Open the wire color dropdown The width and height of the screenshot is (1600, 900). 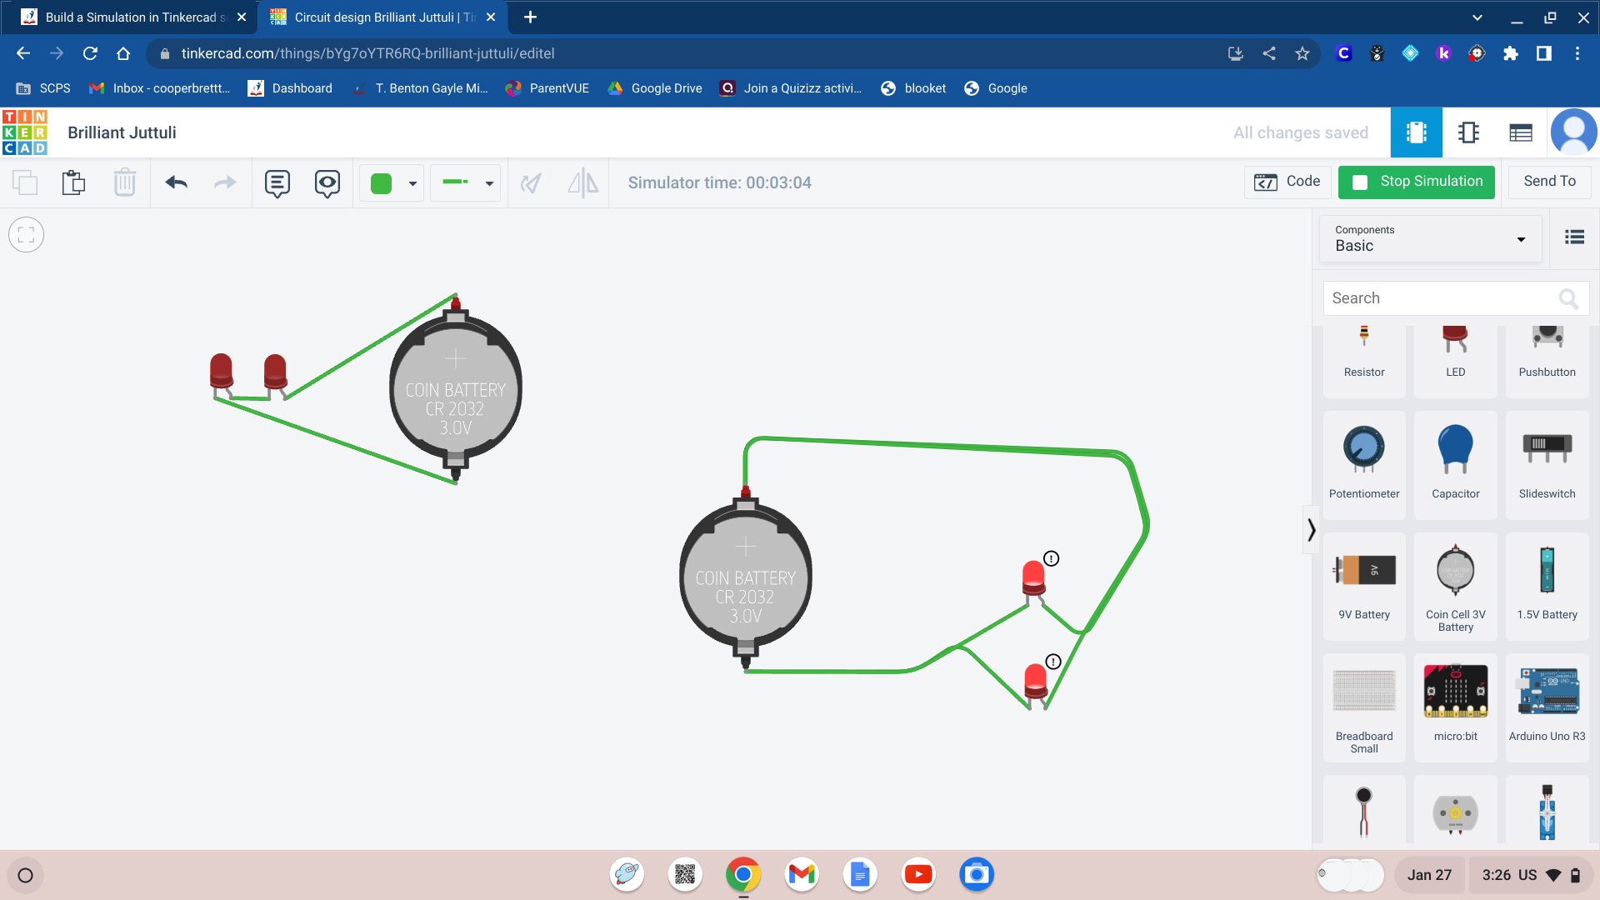(411, 182)
